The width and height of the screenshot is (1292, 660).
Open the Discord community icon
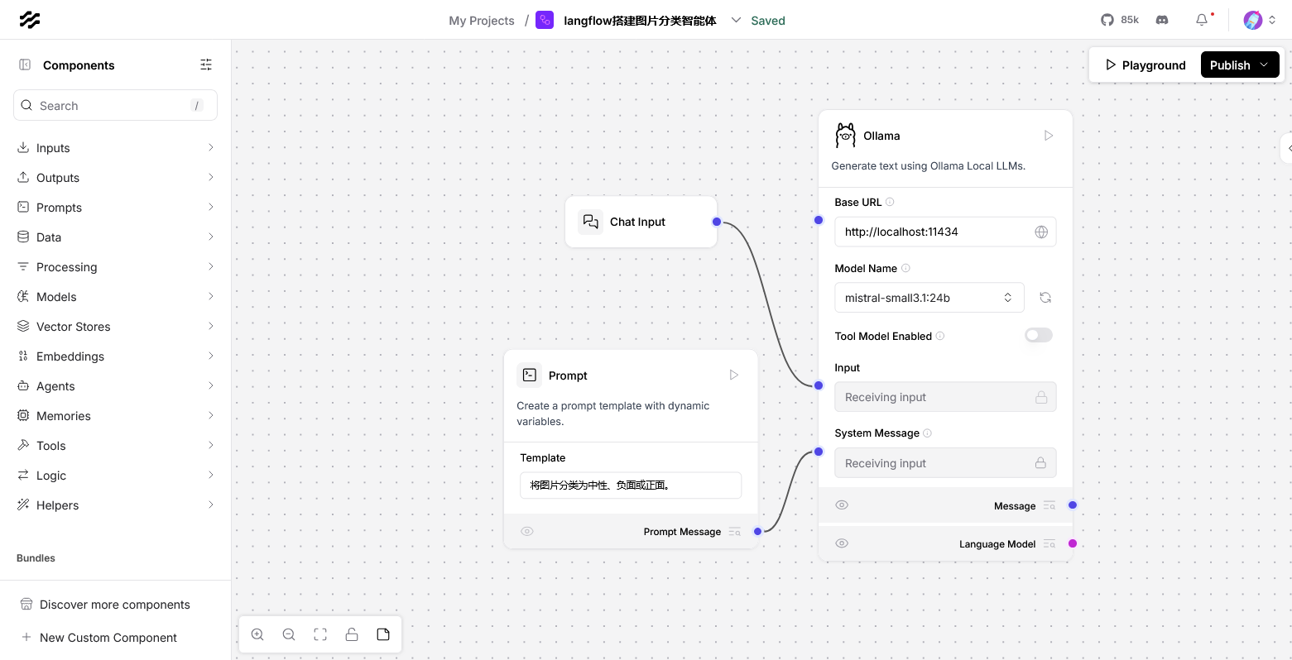pyautogui.click(x=1162, y=20)
